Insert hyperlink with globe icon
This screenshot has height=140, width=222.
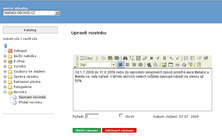tap(149, 65)
